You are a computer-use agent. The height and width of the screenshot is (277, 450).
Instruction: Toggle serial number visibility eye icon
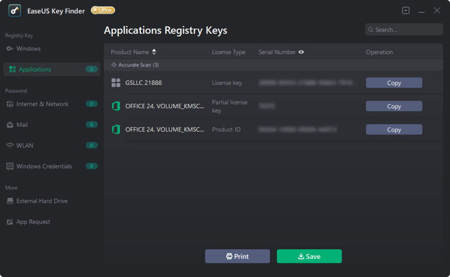point(301,52)
